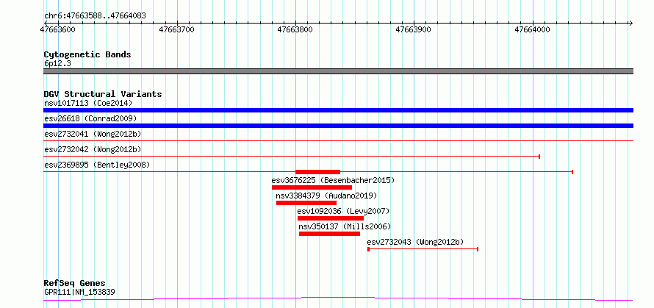
Task: Click red bar under esv1092036 label
Action: (331, 218)
